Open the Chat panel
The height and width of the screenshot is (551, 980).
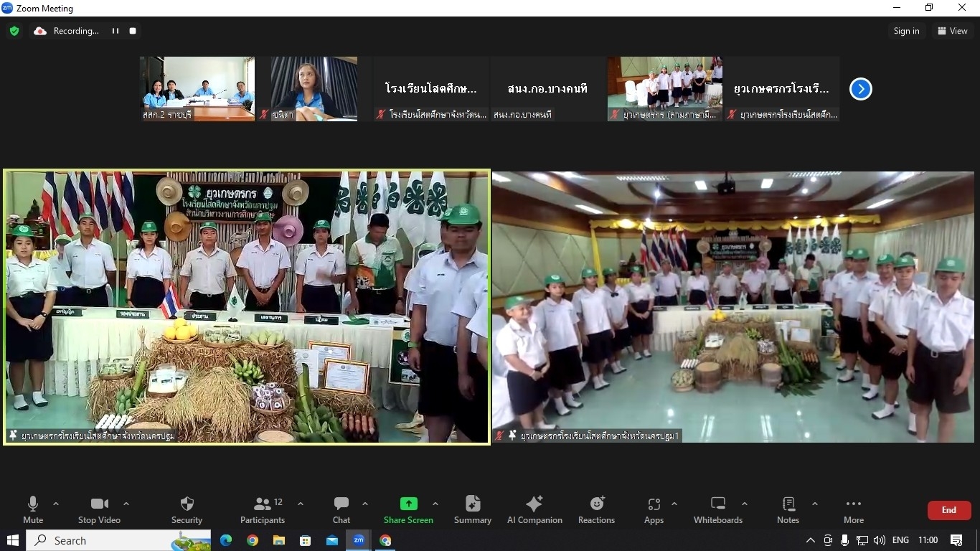341,509
